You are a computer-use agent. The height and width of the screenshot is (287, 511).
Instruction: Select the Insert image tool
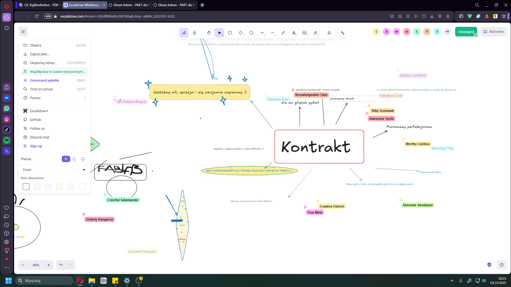pos(304,33)
